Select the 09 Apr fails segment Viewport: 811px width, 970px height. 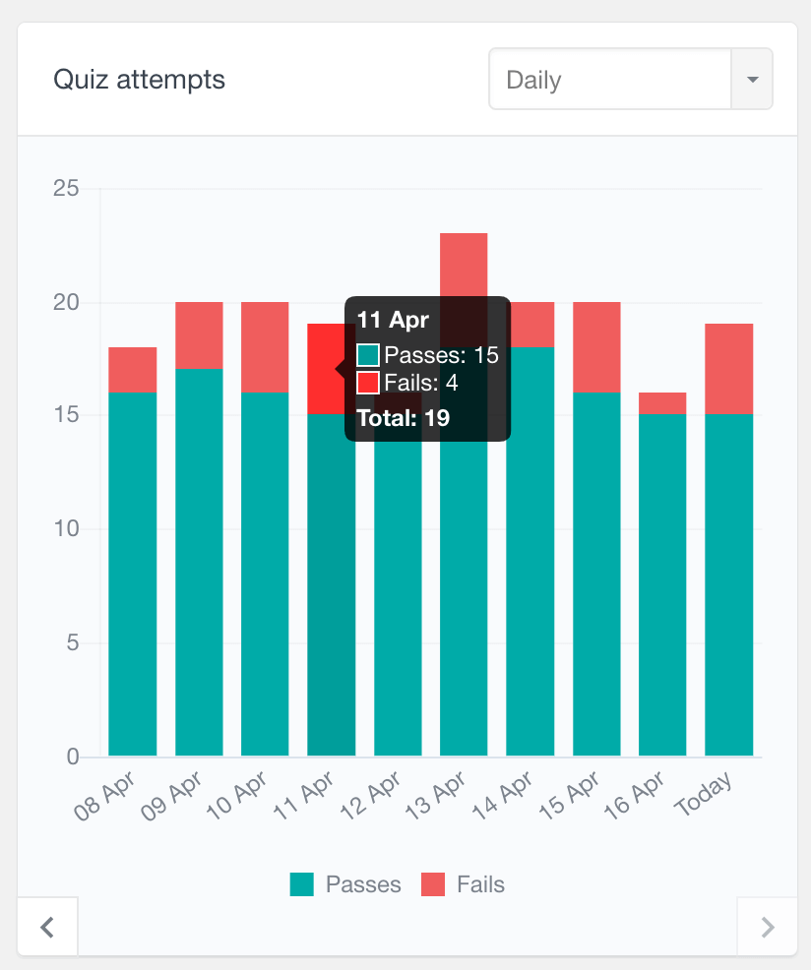coord(199,335)
